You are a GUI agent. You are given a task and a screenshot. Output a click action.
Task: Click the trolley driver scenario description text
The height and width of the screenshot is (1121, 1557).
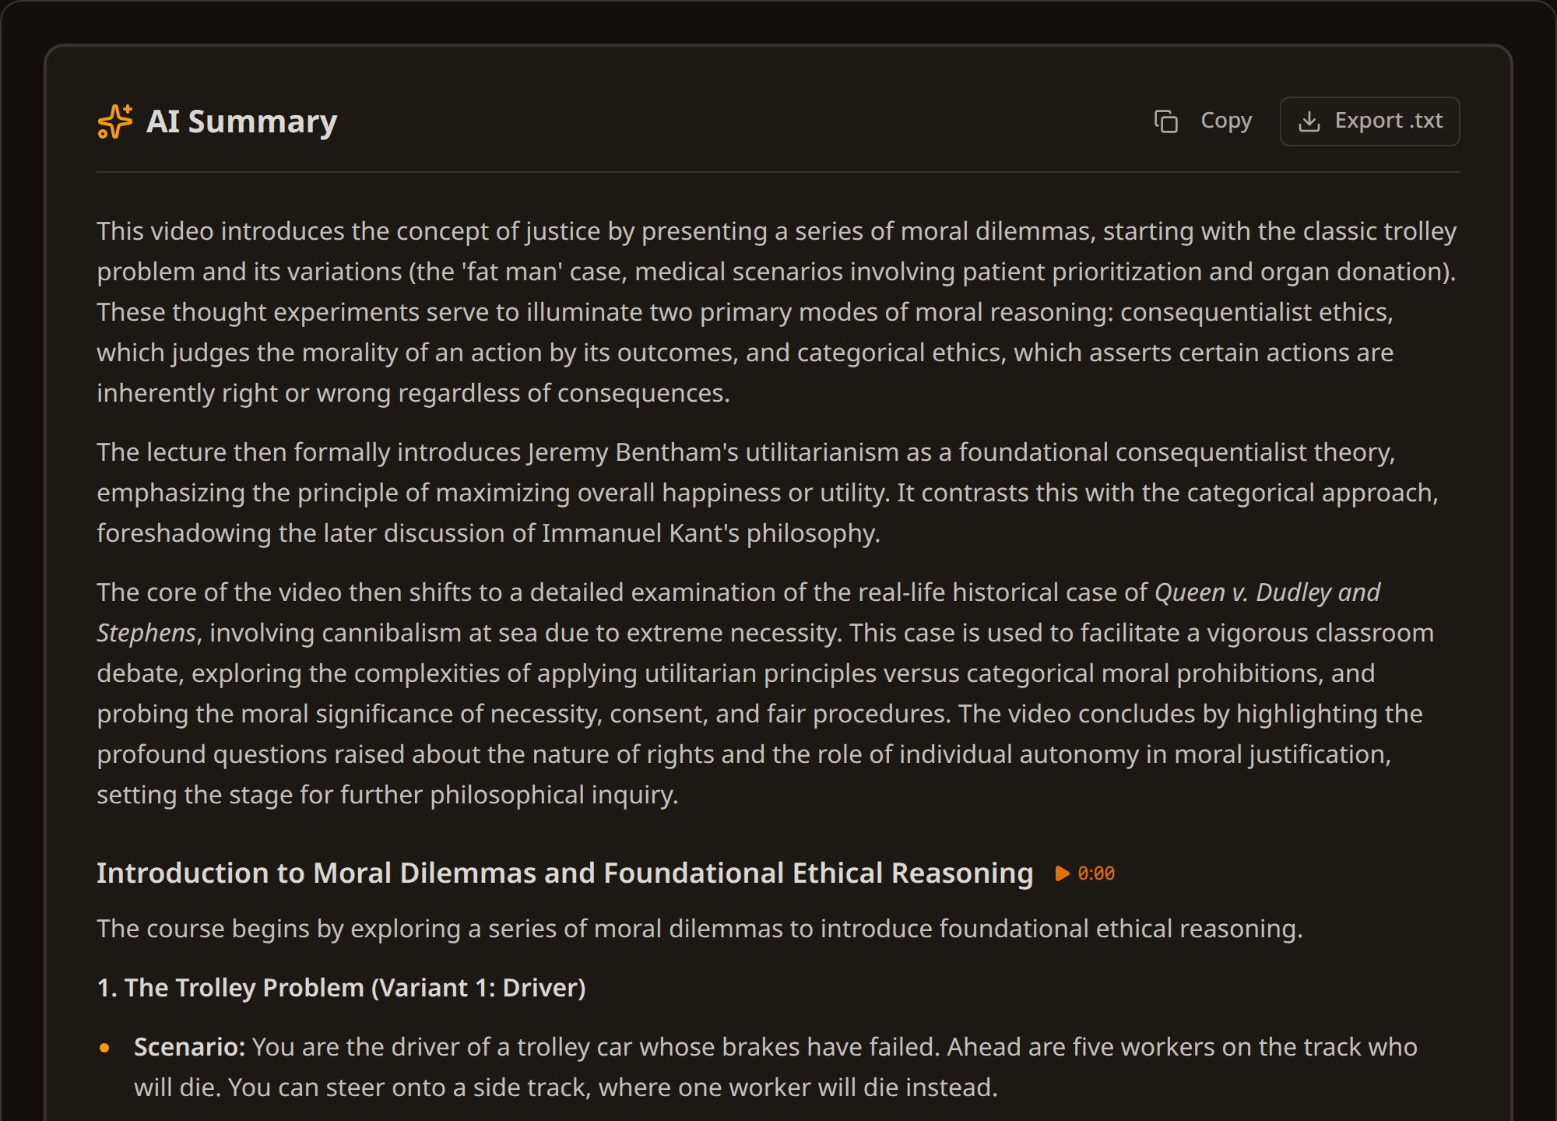point(775,1067)
